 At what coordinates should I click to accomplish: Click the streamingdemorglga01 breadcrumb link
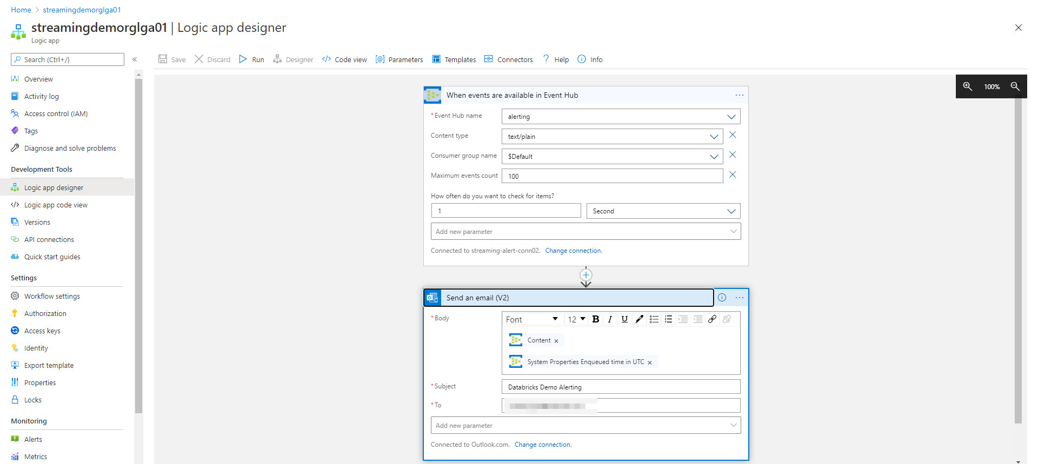click(x=82, y=10)
